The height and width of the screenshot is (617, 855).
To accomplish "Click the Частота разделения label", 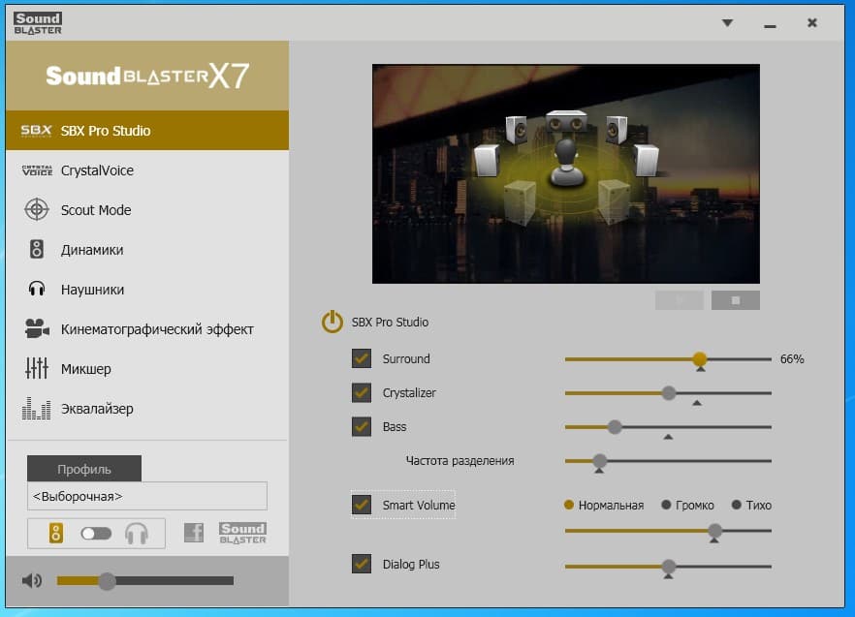I will (459, 460).
